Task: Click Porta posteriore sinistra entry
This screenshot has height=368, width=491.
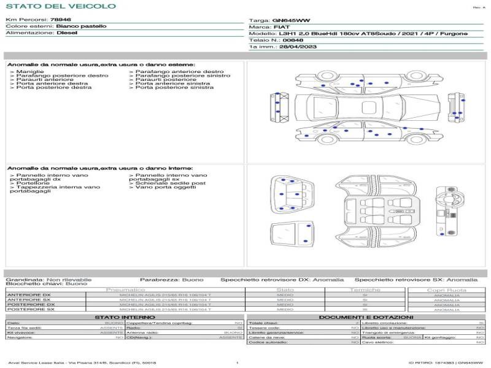Action: 171,87
